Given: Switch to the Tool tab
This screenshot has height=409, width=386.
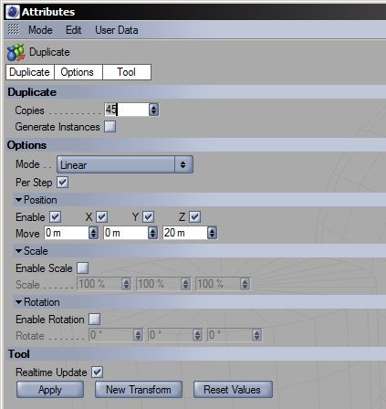Looking at the screenshot, I should point(127,72).
